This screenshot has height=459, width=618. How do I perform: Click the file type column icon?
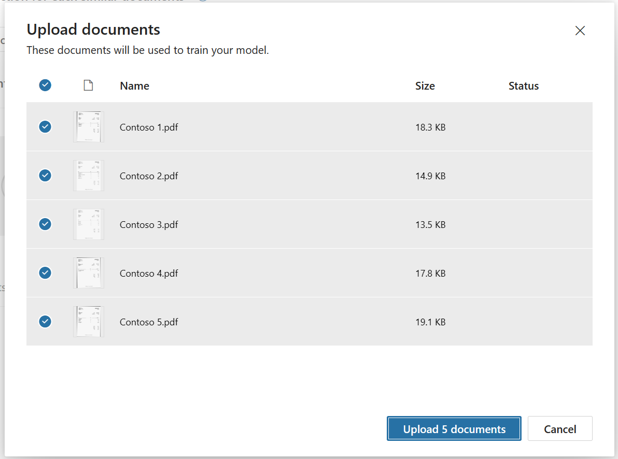click(x=88, y=85)
